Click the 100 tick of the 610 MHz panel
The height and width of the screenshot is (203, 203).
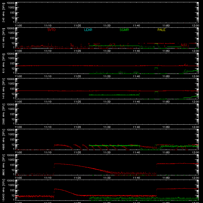[12, 63]
